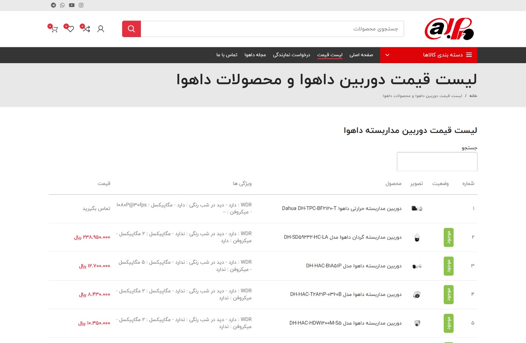Screen dimensions: 526x343
Task: Open the shopping cart icon
Action: pyautogui.click(x=54, y=29)
